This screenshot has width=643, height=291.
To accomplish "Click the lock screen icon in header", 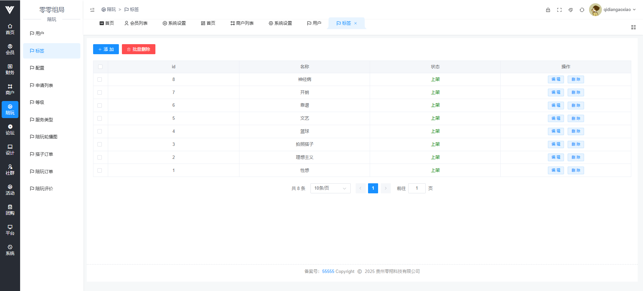I will (548, 10).
